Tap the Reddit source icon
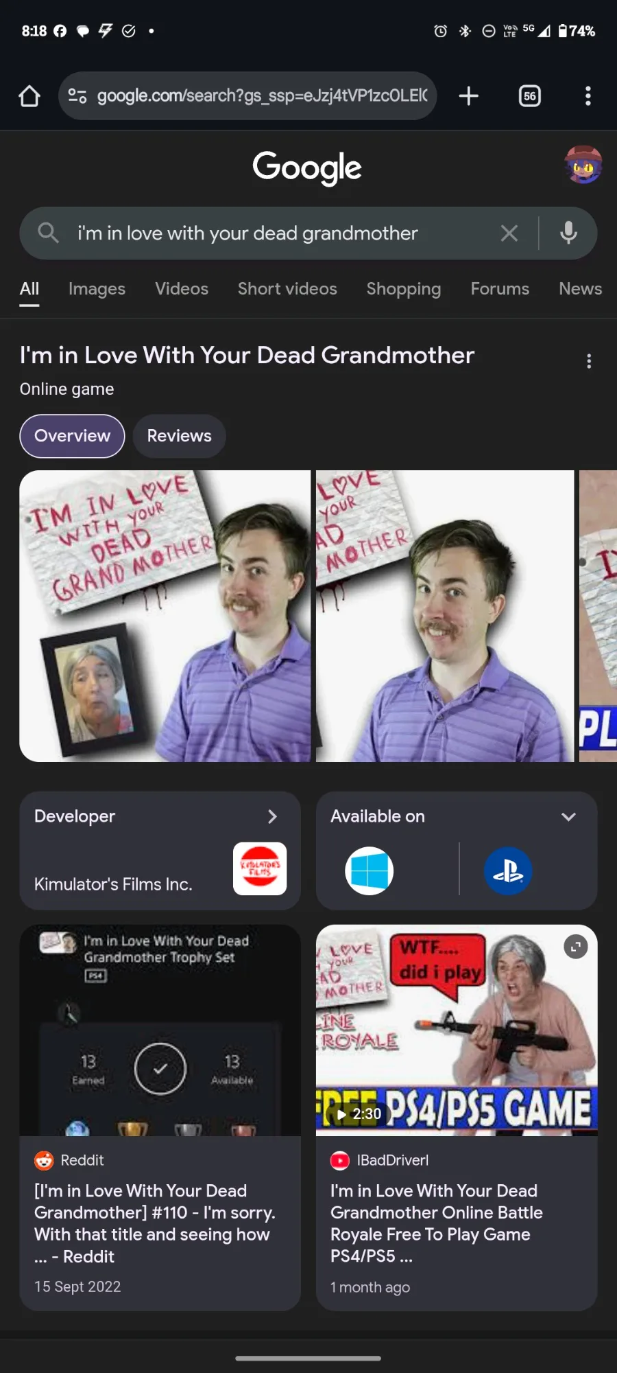This screenshot has width=617, height=1373. tap(44, 1160)
